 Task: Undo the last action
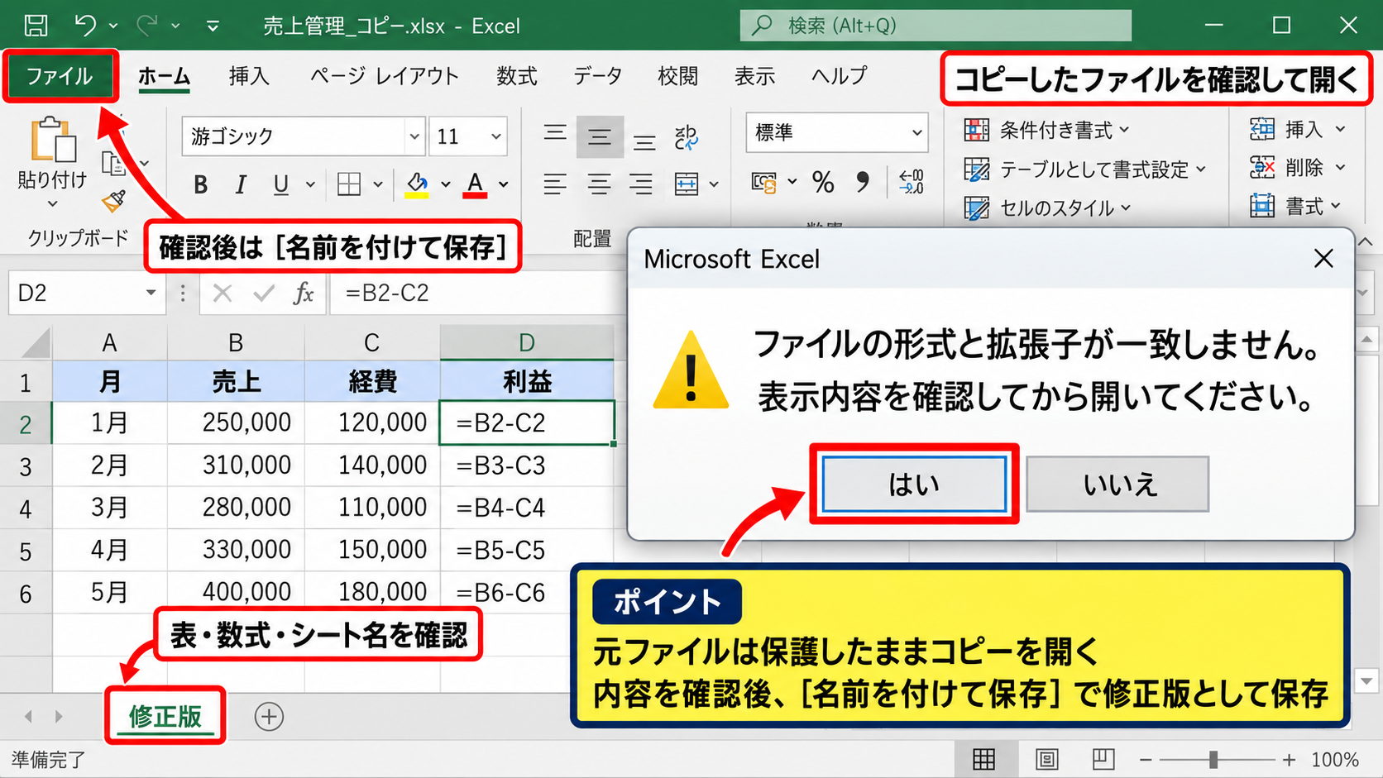click(x=84, y=26)
